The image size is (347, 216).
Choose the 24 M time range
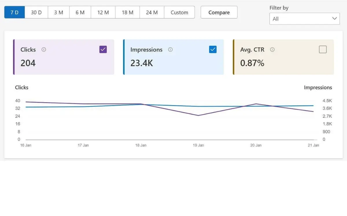click(152, 12)
